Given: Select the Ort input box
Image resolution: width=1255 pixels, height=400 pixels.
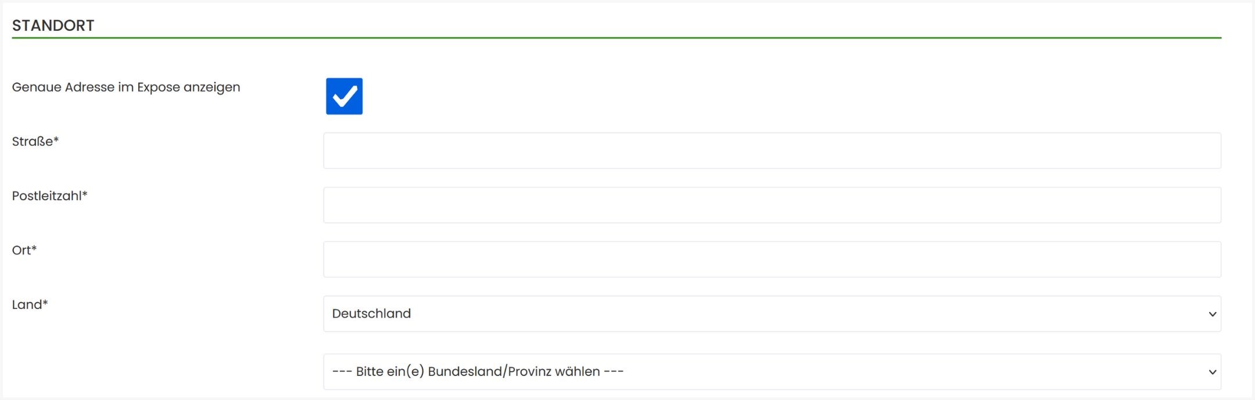Looking at the screenshot, I should (x=772, y=259).
